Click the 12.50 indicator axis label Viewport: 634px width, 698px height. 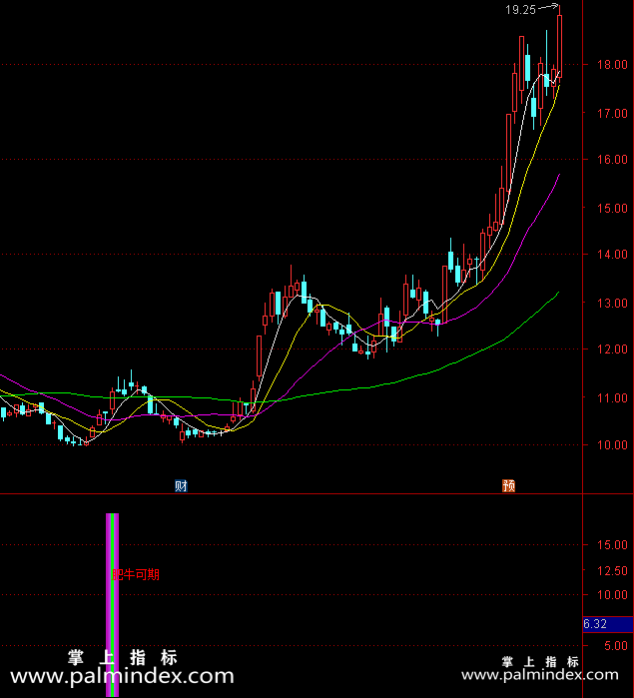click(x=612, y=571)
